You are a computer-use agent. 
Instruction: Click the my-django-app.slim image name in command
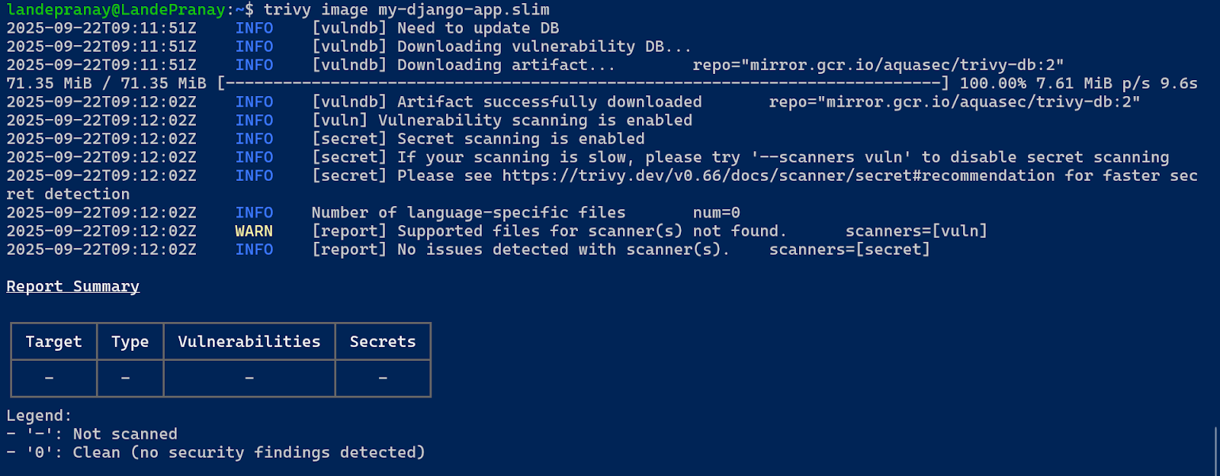click(x=464, y=10)
